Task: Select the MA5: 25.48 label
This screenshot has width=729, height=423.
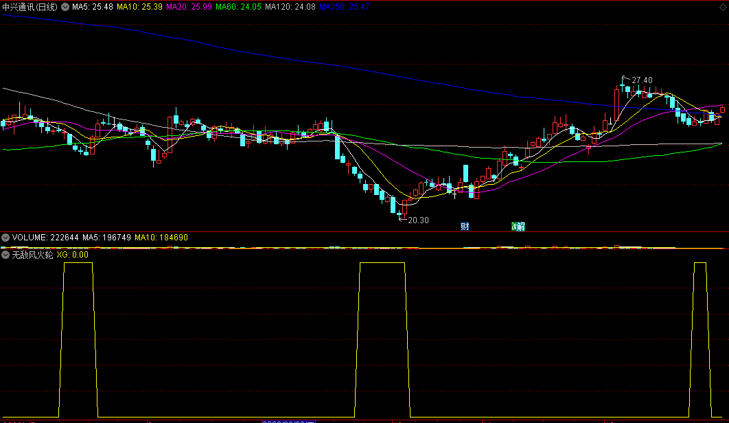Action: pyautogui.click(x=93, y=7)
